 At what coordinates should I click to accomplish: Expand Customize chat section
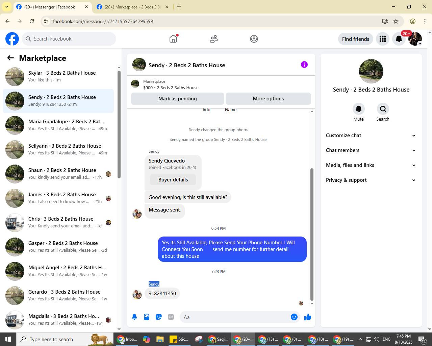click(x=371, y=135)
